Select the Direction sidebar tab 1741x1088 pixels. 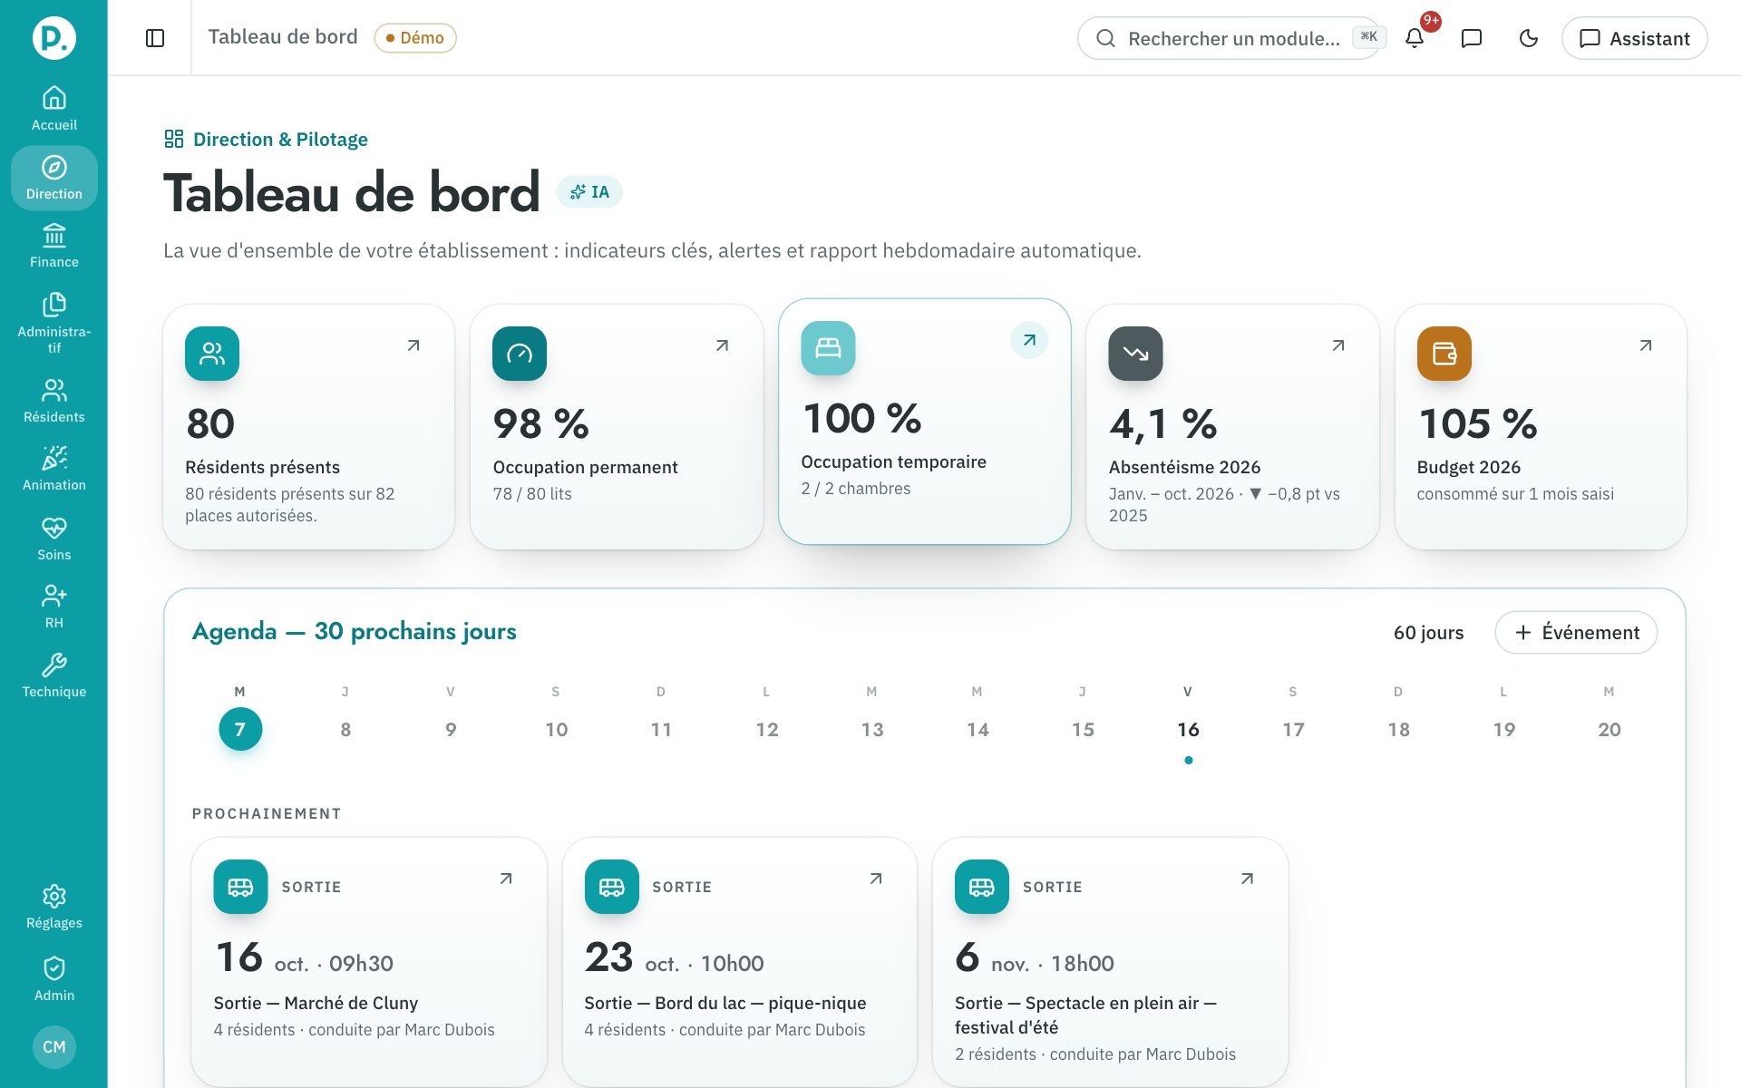click(54, 178)
